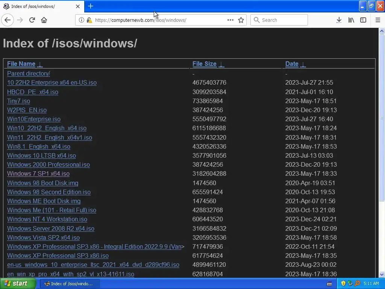Sort by Date column header
The height and width of the screenshot is (289, 385).
point(292,64)
